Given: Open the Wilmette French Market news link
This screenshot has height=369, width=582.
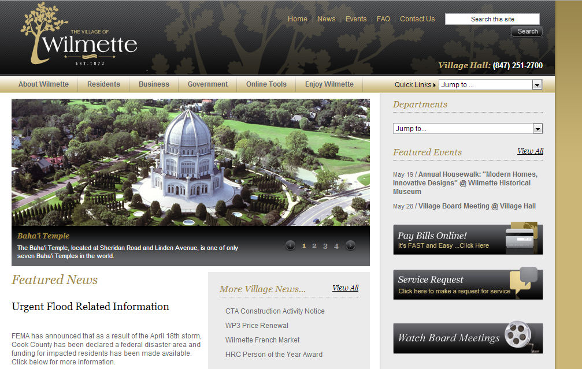Looking at the screenshot, I should click(x=262, y=340).
